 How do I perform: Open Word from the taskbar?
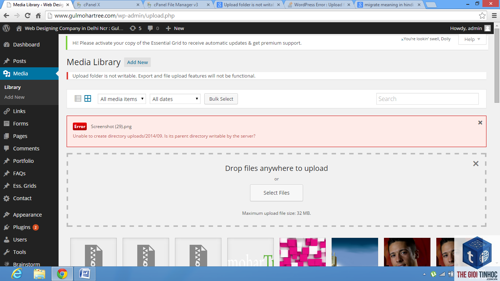(x=85, y=274)
